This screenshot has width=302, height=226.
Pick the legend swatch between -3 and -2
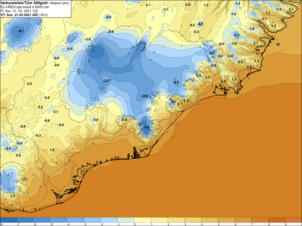pyautogui.click(x=92, y=220)
